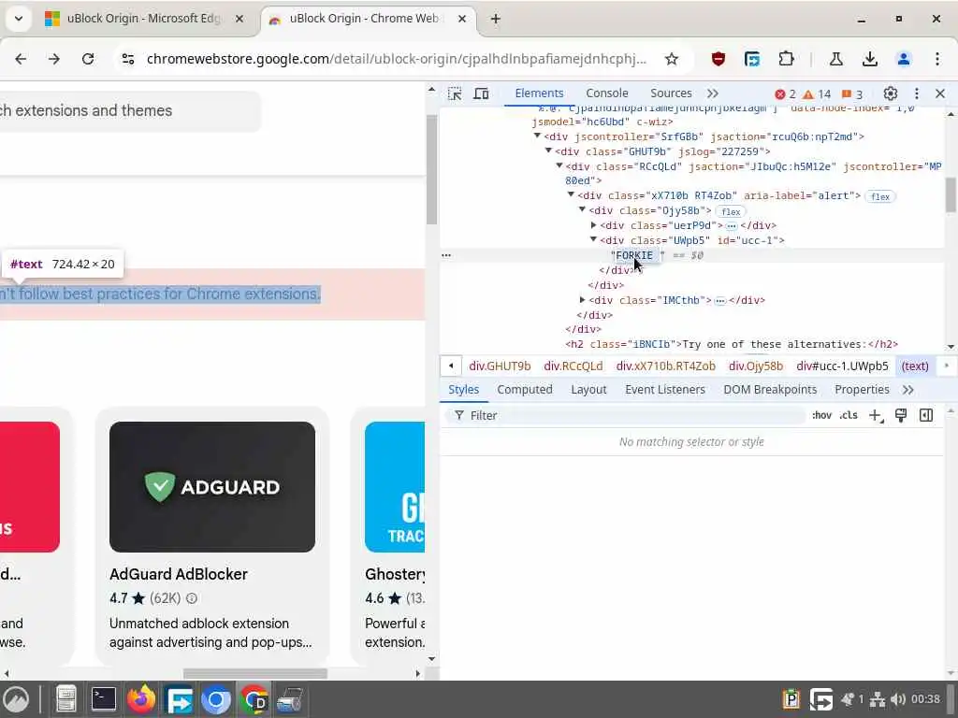Image resolution: width=958 pixels, height=718 pixels.
Task: Toggle rendering emulations paintbrush icon
Action: coord(901,415)
